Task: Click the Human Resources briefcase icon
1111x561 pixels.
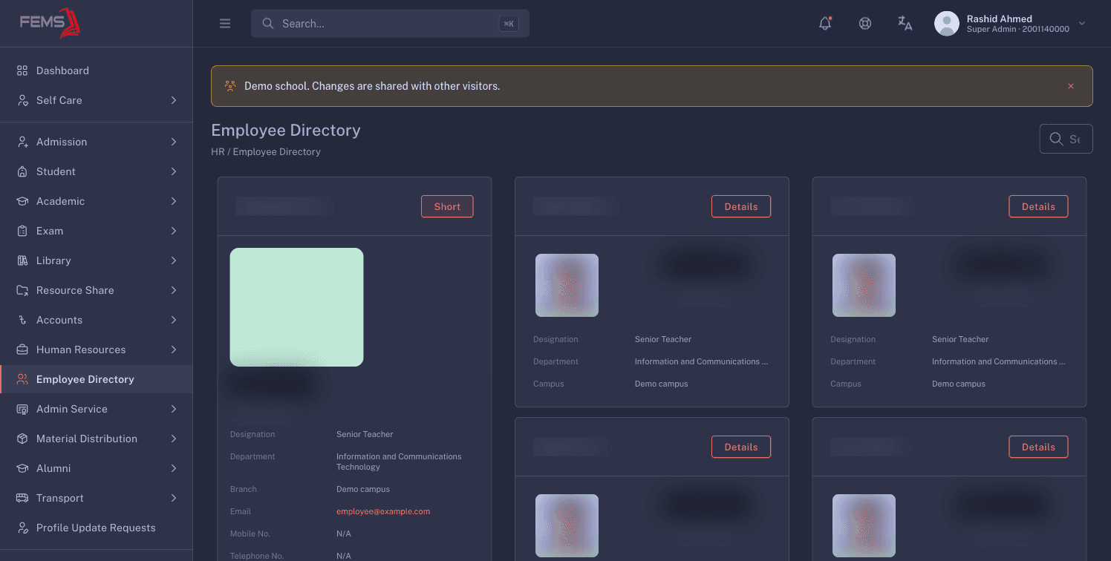Action: click(x=22, y=350)
